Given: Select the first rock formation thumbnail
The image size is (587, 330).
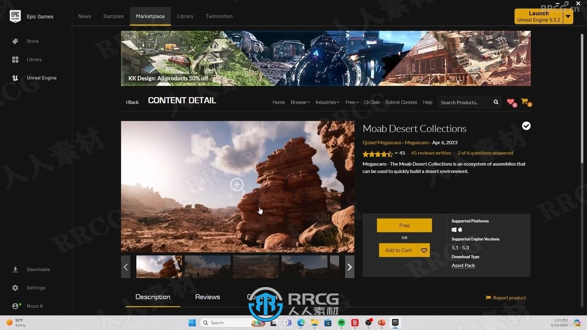Looking at the screenshot, I should [159, 267].
